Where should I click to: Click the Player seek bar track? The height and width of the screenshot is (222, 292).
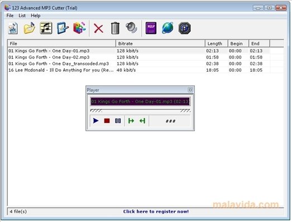pos(140,111)
